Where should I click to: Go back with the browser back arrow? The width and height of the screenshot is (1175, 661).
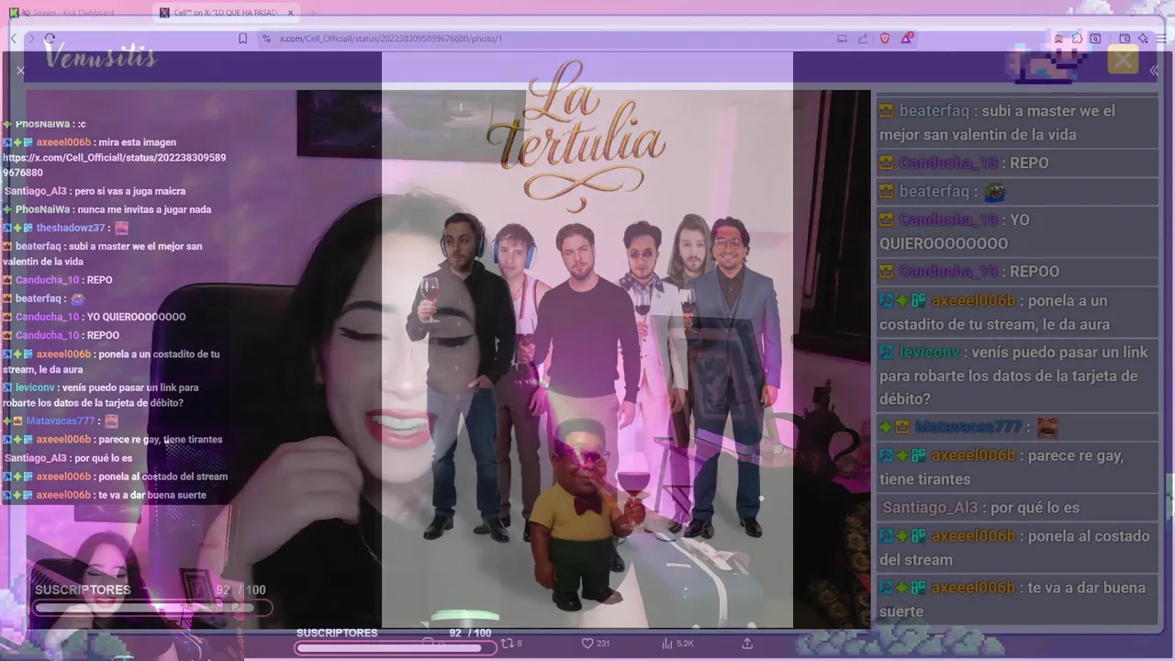14,39
